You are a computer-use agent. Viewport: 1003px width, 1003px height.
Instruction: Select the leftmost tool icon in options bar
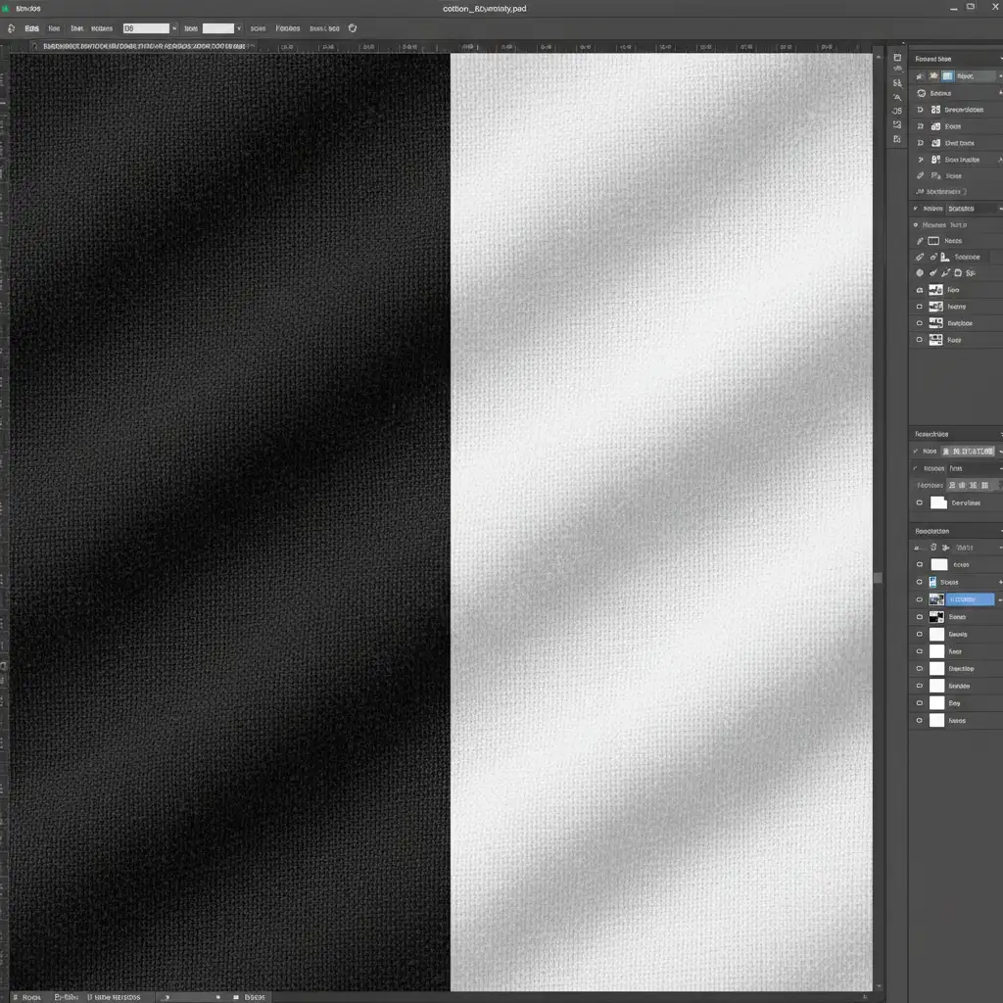(11, 28)
